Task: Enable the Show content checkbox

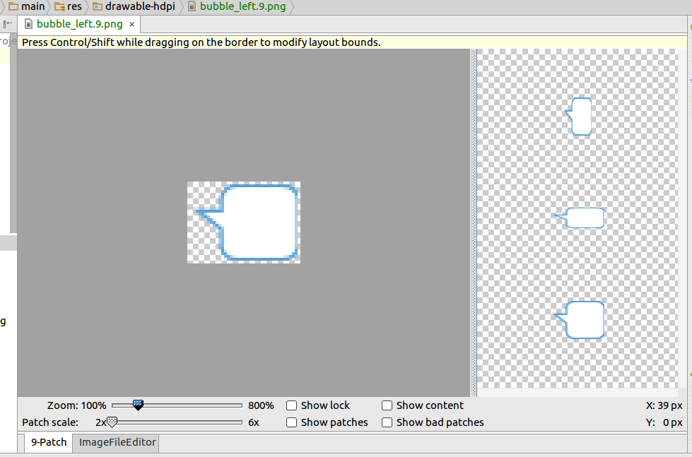Action: [387, 405]
